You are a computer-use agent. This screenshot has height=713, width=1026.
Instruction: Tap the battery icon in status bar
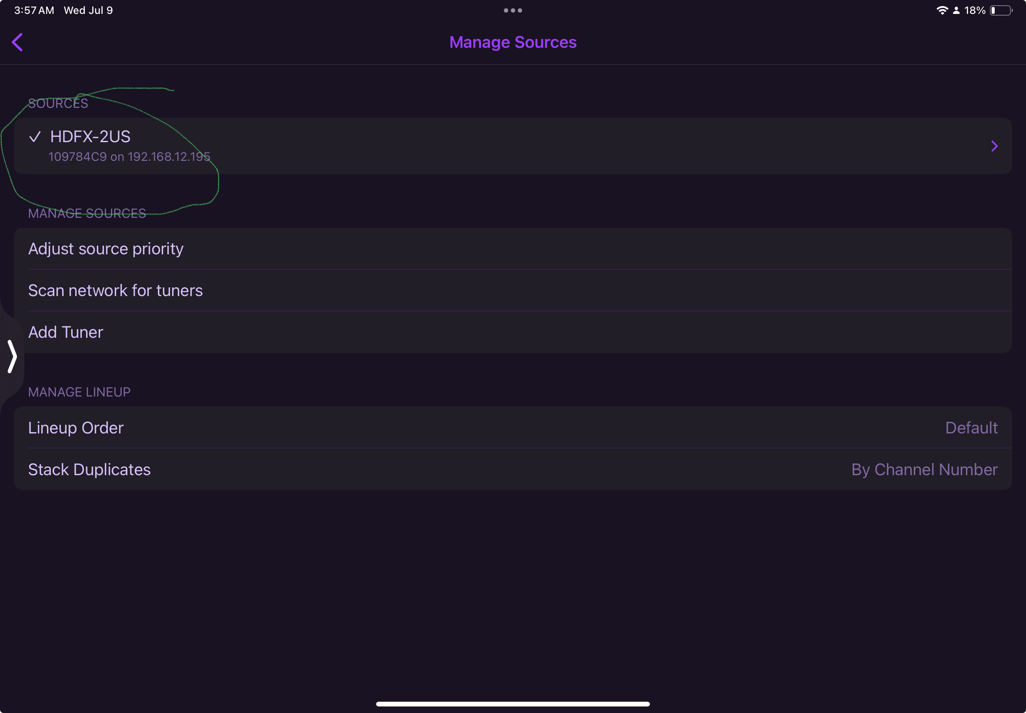(x=1001, y=10)
